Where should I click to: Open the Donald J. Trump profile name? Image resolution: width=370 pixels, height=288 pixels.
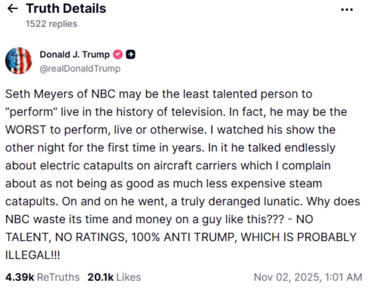pyautogui.click(x=74, y=54)
